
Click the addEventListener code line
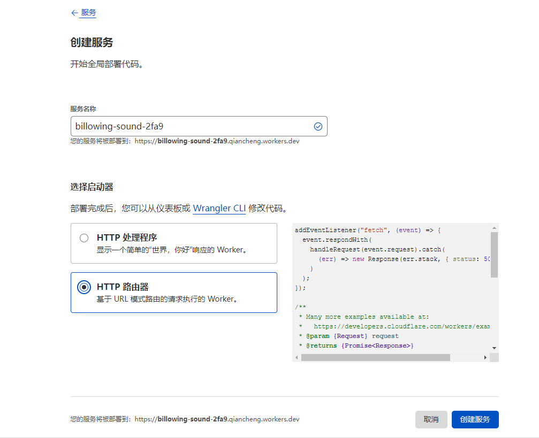click(x=368, y=230)
